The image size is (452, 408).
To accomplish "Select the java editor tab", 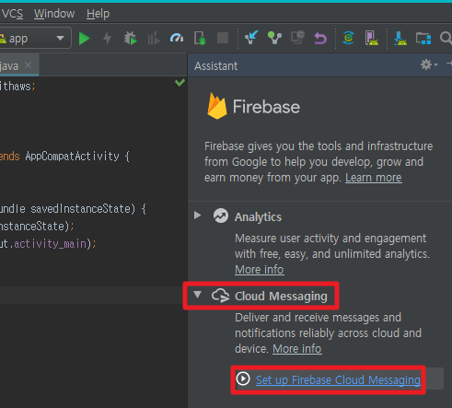I will pyautogui.click(x=18, y=65).
